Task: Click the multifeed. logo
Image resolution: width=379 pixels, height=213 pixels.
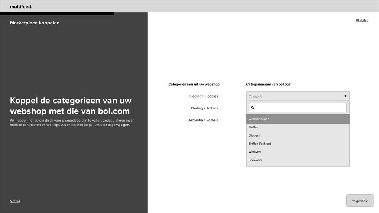Action: click(x=21, y=7)
